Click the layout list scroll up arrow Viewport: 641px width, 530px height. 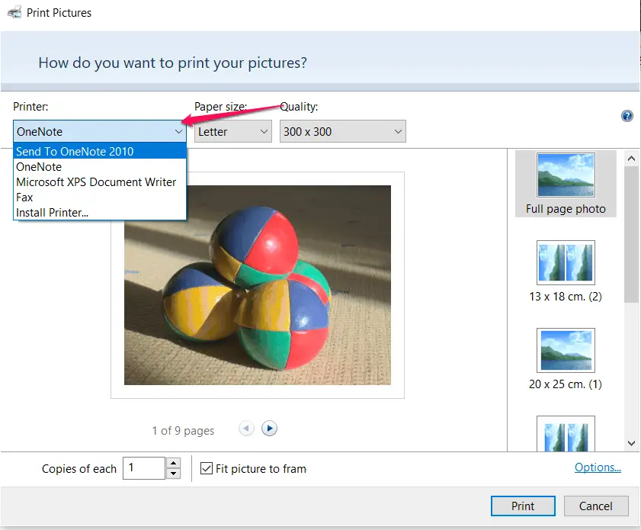click(631, 159)
